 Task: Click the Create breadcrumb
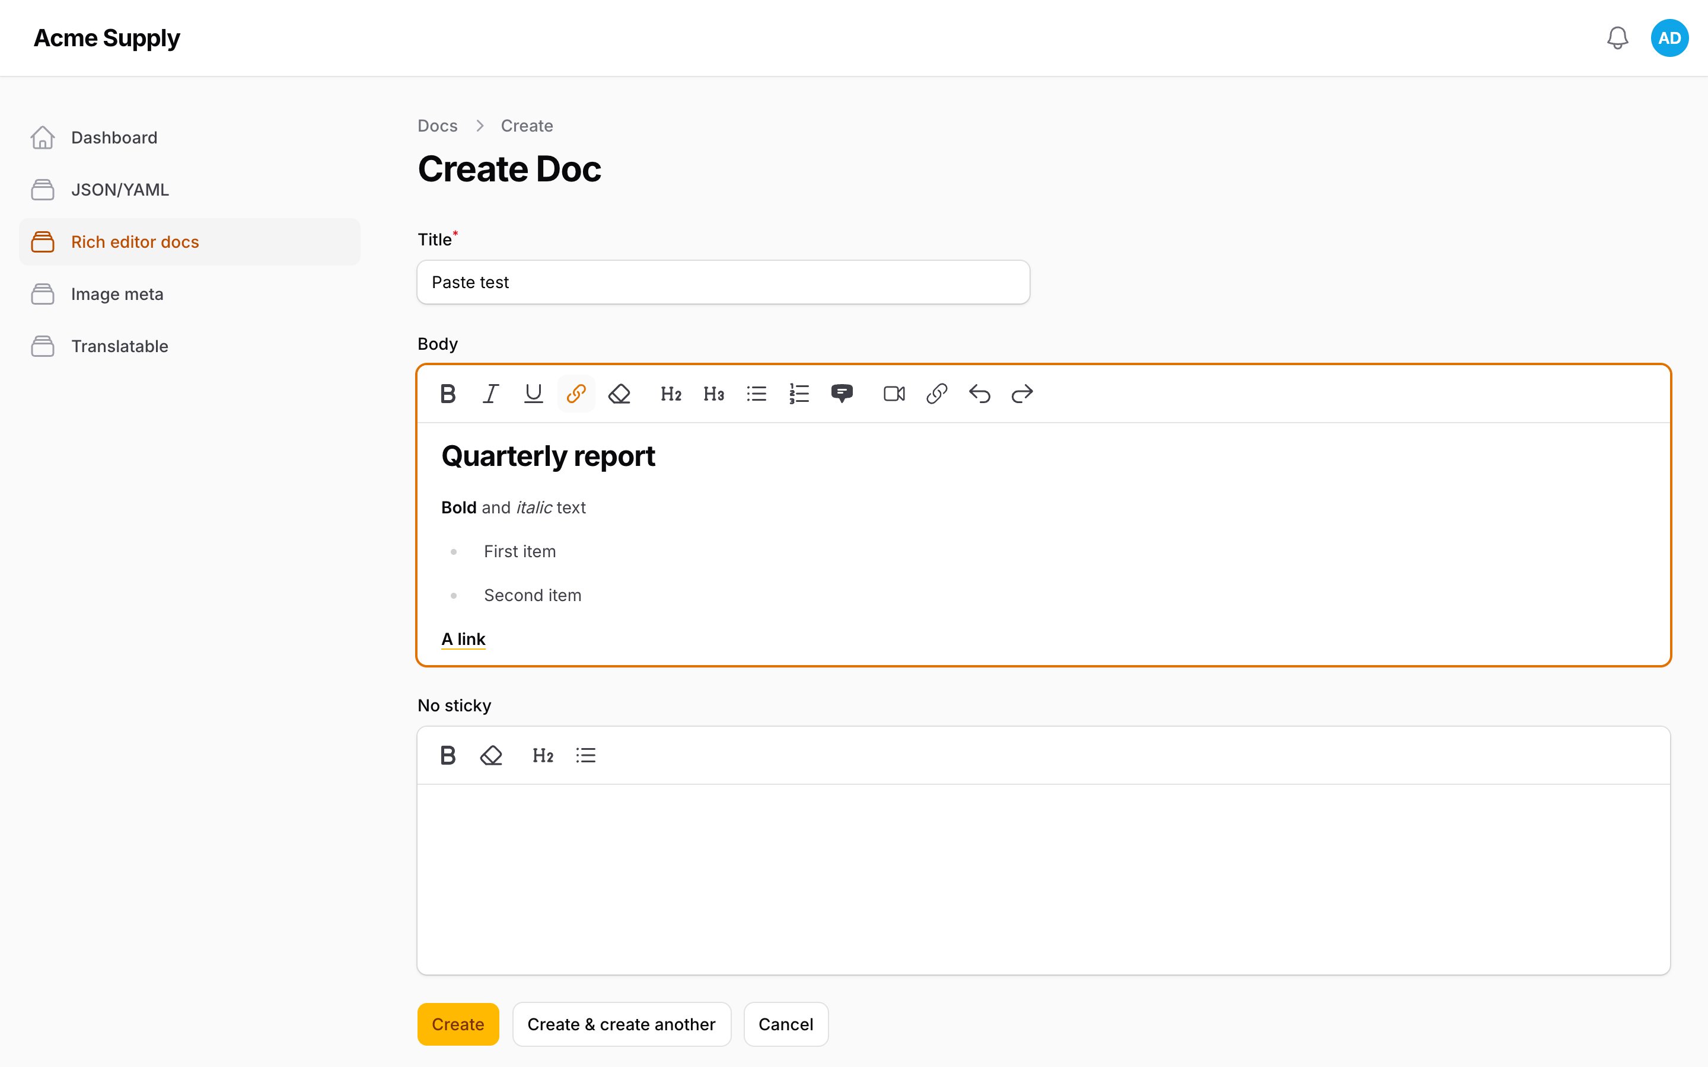[527, 126]
